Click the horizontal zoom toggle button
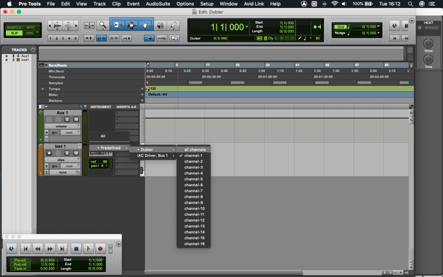443x277 pixels. point(89,25)
